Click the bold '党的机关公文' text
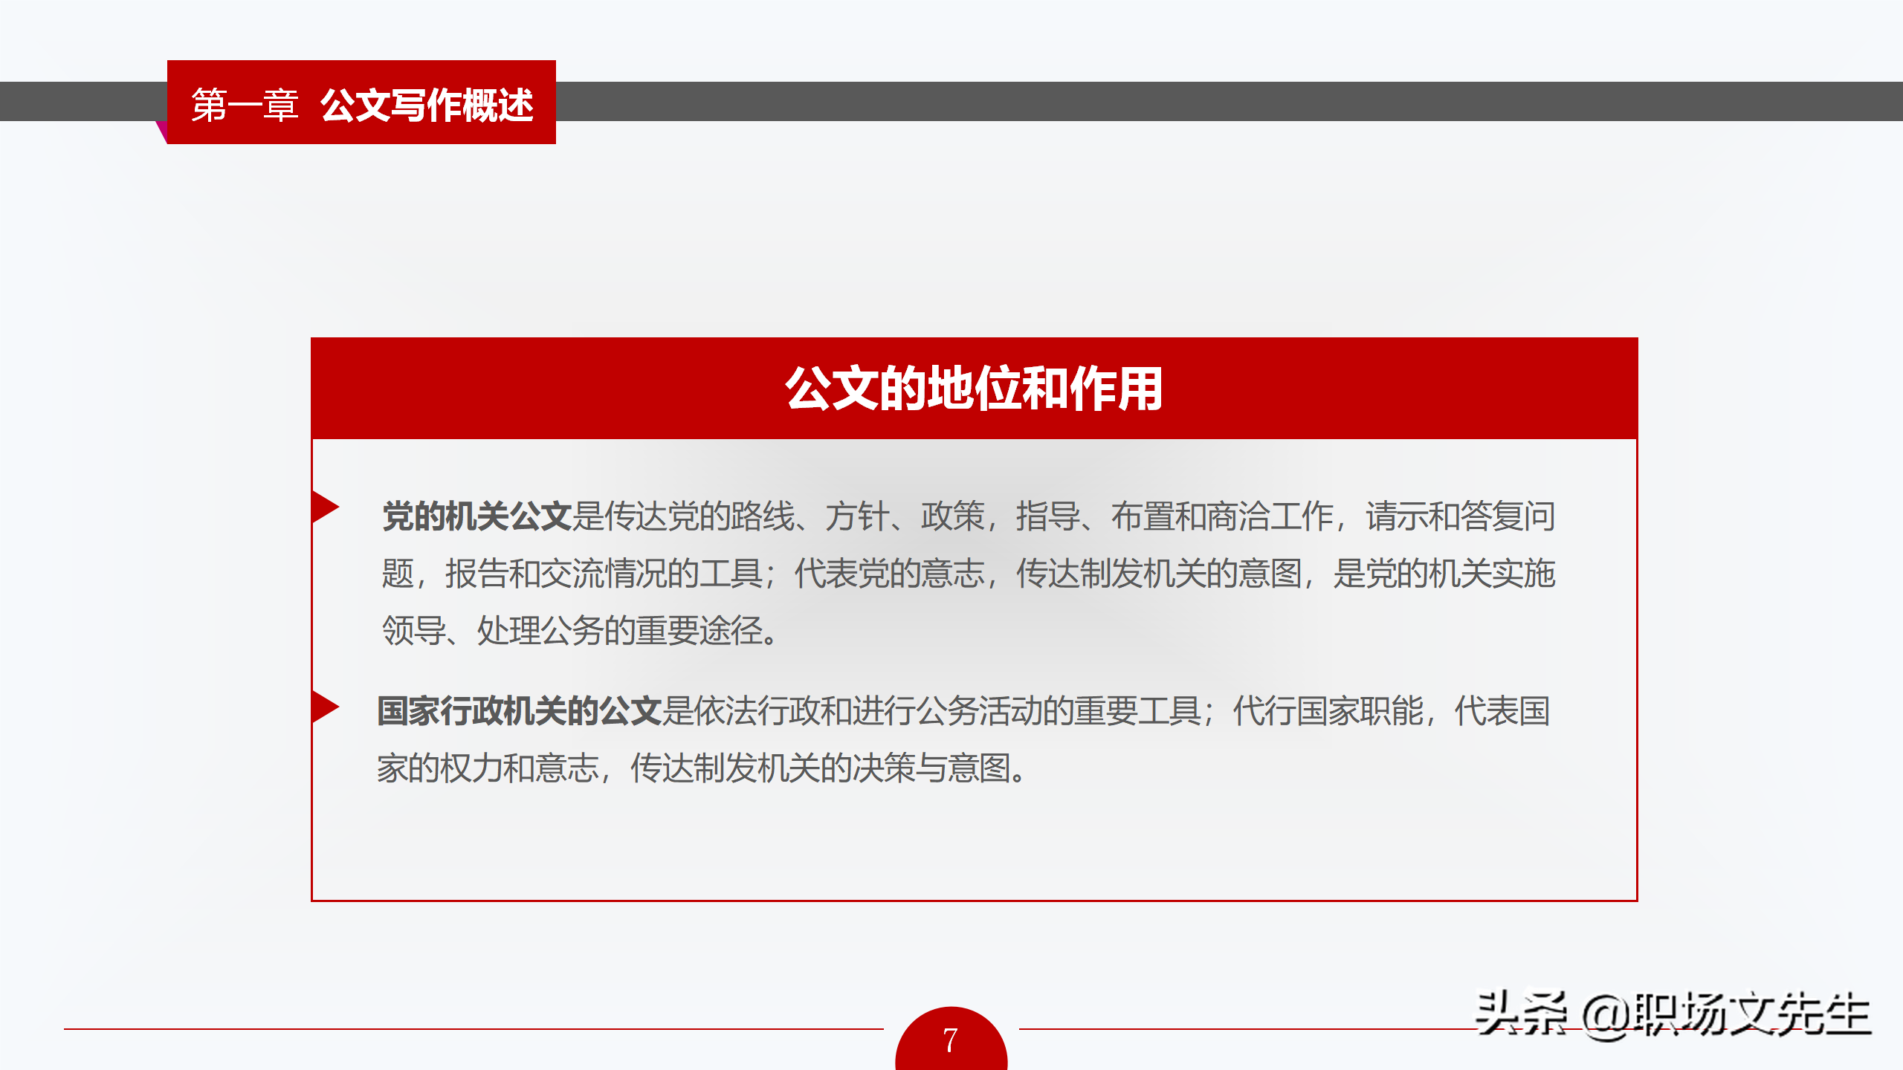 pyautogui.click(x=476, y=516)
